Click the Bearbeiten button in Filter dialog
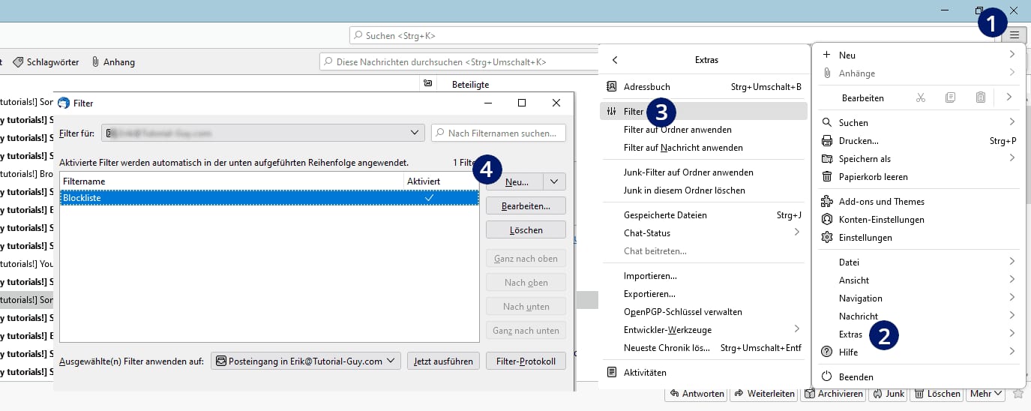The height and width of the screenshot is (411, 1031). (x=526, y=205)
